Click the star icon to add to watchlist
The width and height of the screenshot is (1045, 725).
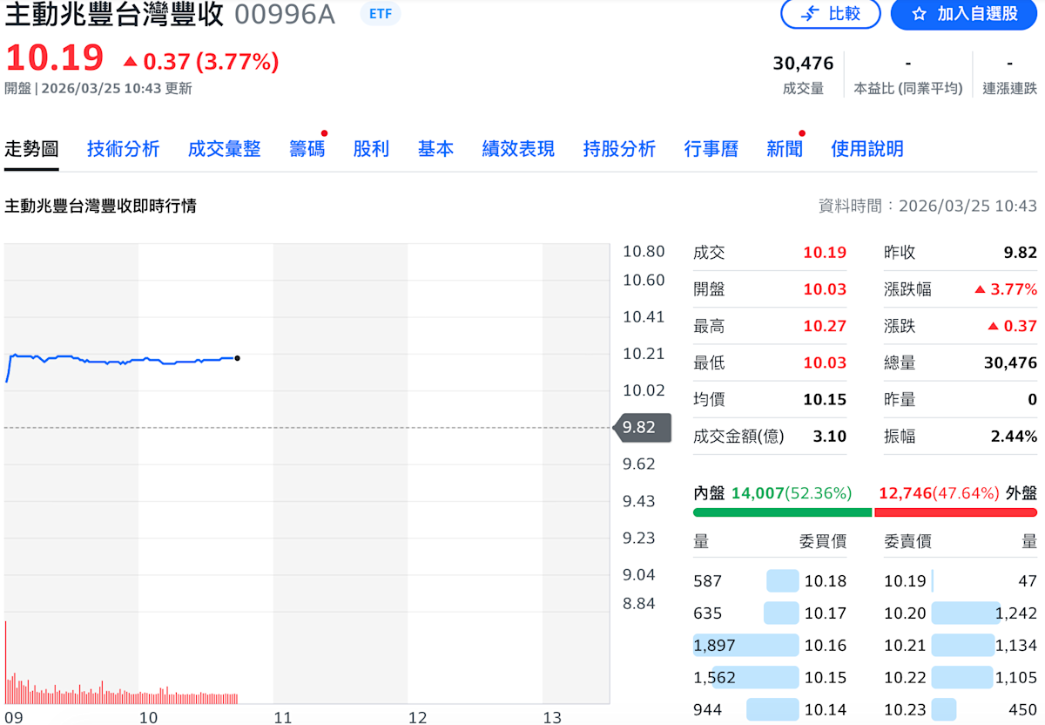pos(919,14)
